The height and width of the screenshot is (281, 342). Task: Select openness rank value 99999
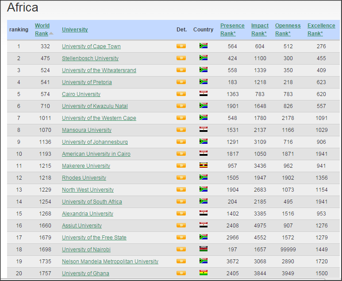point(288,250)
